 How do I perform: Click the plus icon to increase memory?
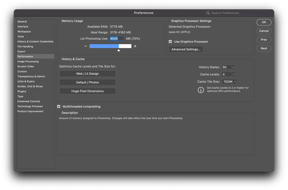pos(135,46)
